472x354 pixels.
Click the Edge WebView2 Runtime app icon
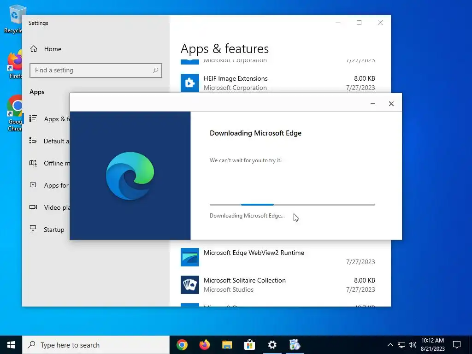pos(189,257)
